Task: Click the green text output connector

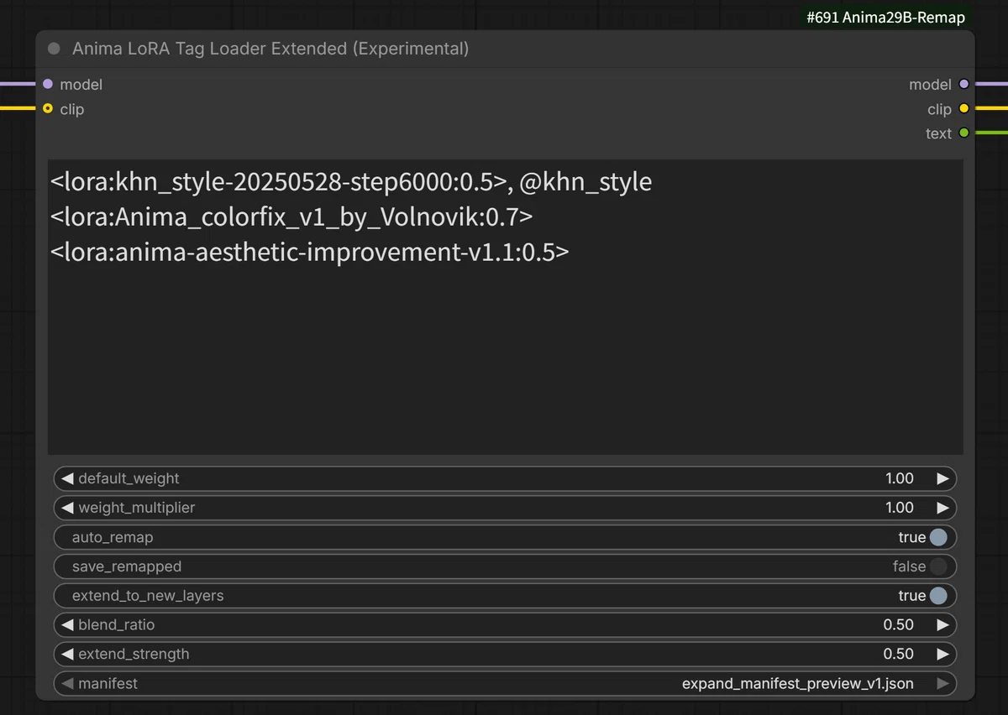Action: pyautogui.click(x=963, y=133)
